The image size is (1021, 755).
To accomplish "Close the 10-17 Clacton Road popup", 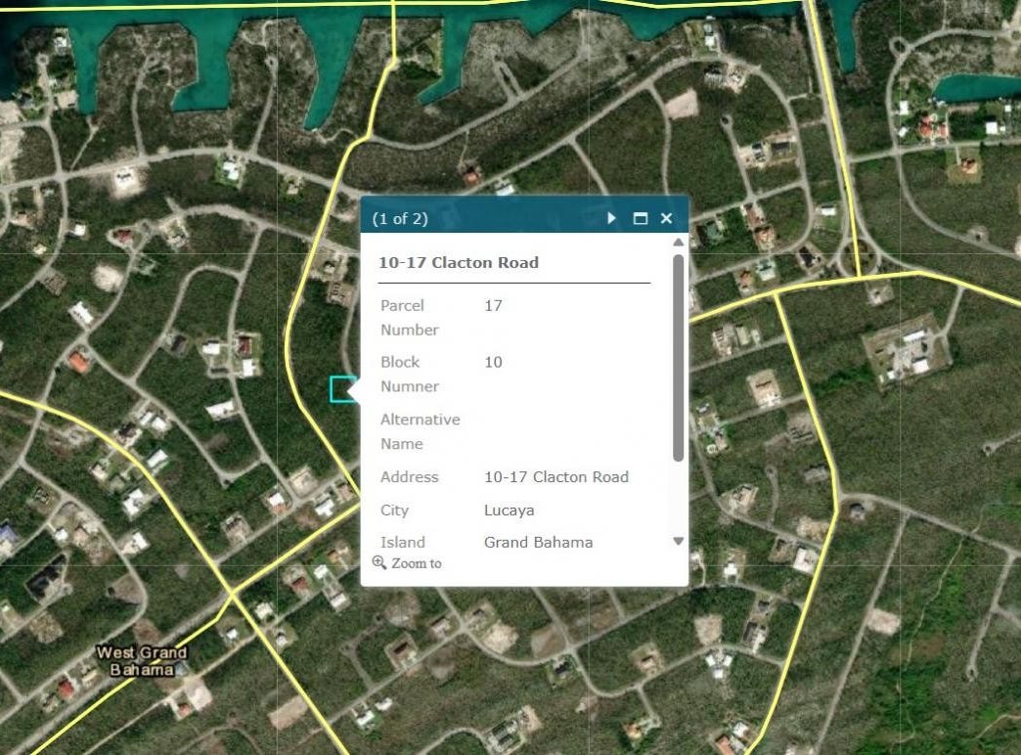I will (667, 218).
